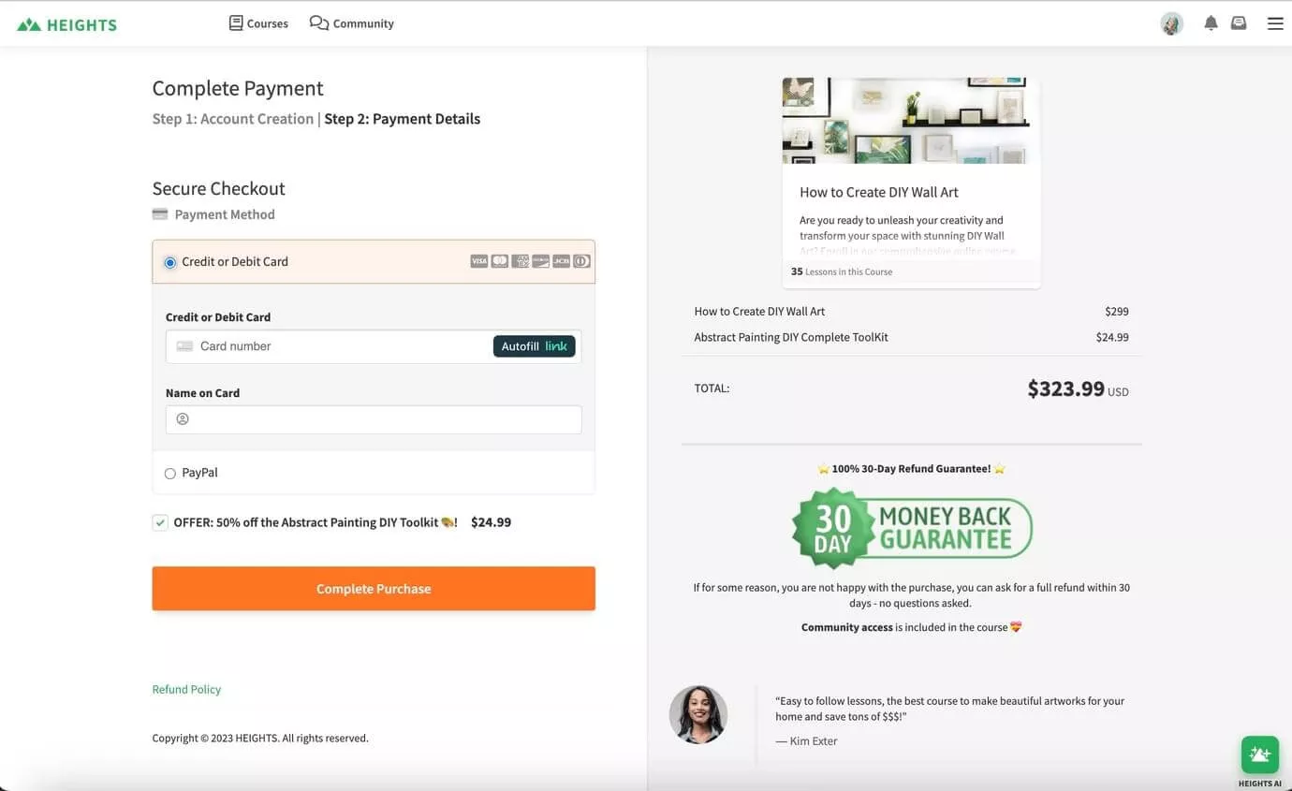Open the Courses menu item
The image size is (1292, 791).
[x=258, y=23]
